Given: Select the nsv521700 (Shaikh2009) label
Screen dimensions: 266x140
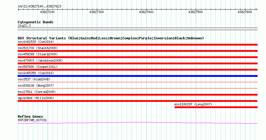Looking at the screenshot, I should (38, 48).
